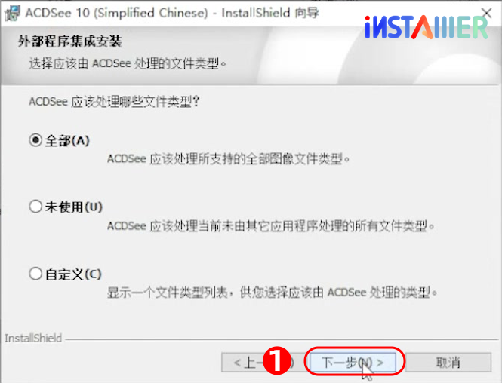Select the 未使用(U) radio button
Screen dimensions: 502x383
(x=35, y=207)
